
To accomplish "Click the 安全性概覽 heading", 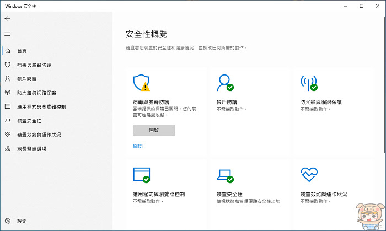I will coord(146,34).
